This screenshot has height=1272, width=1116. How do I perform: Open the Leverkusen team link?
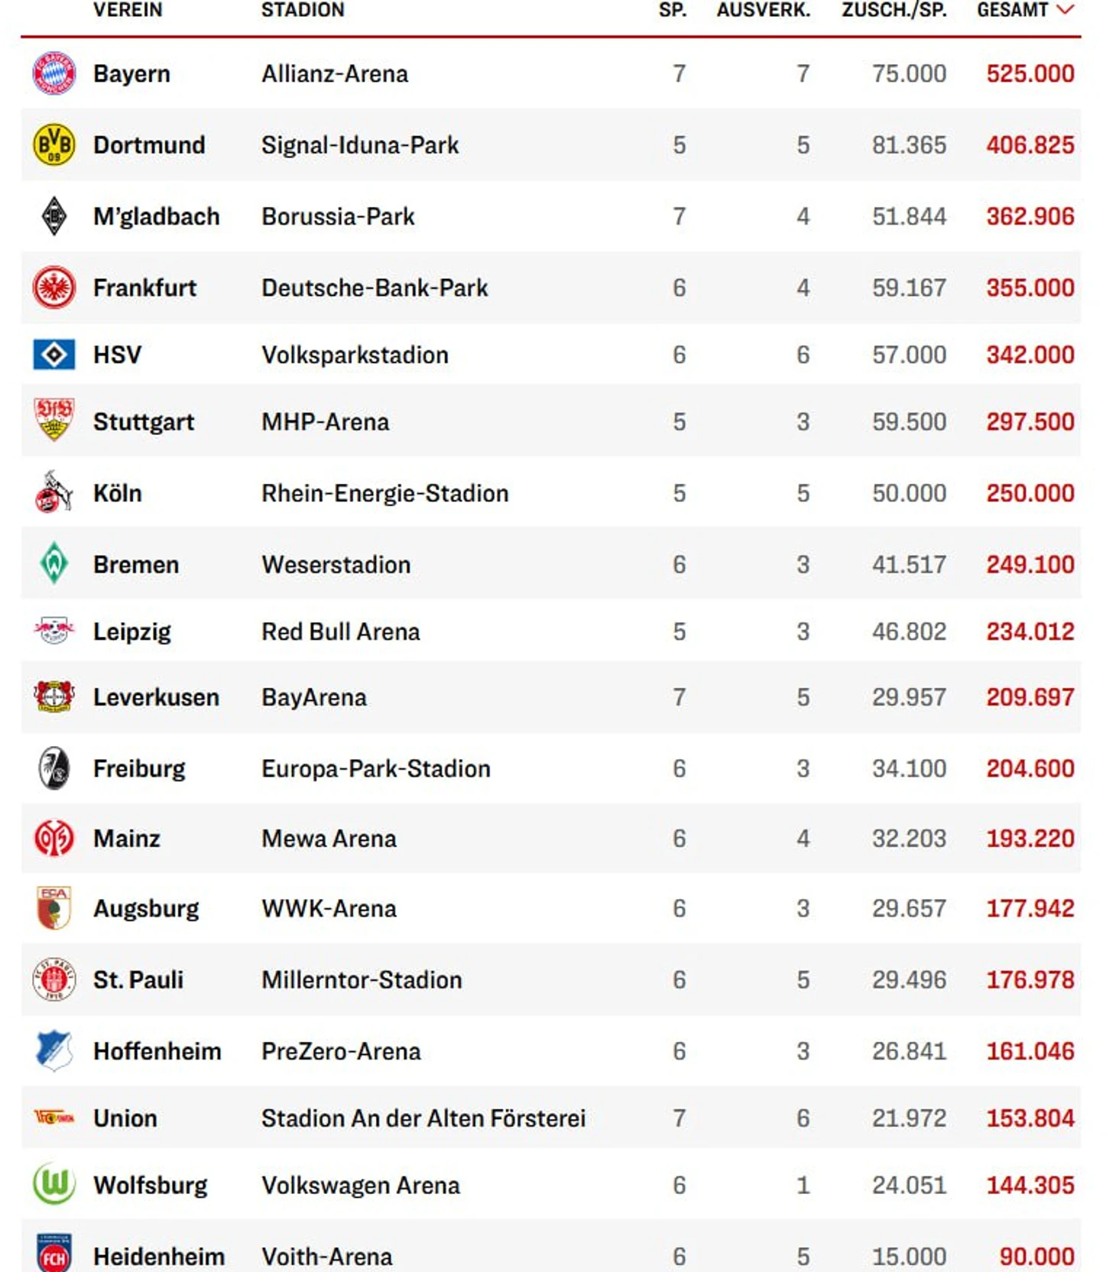click(156, 697)
